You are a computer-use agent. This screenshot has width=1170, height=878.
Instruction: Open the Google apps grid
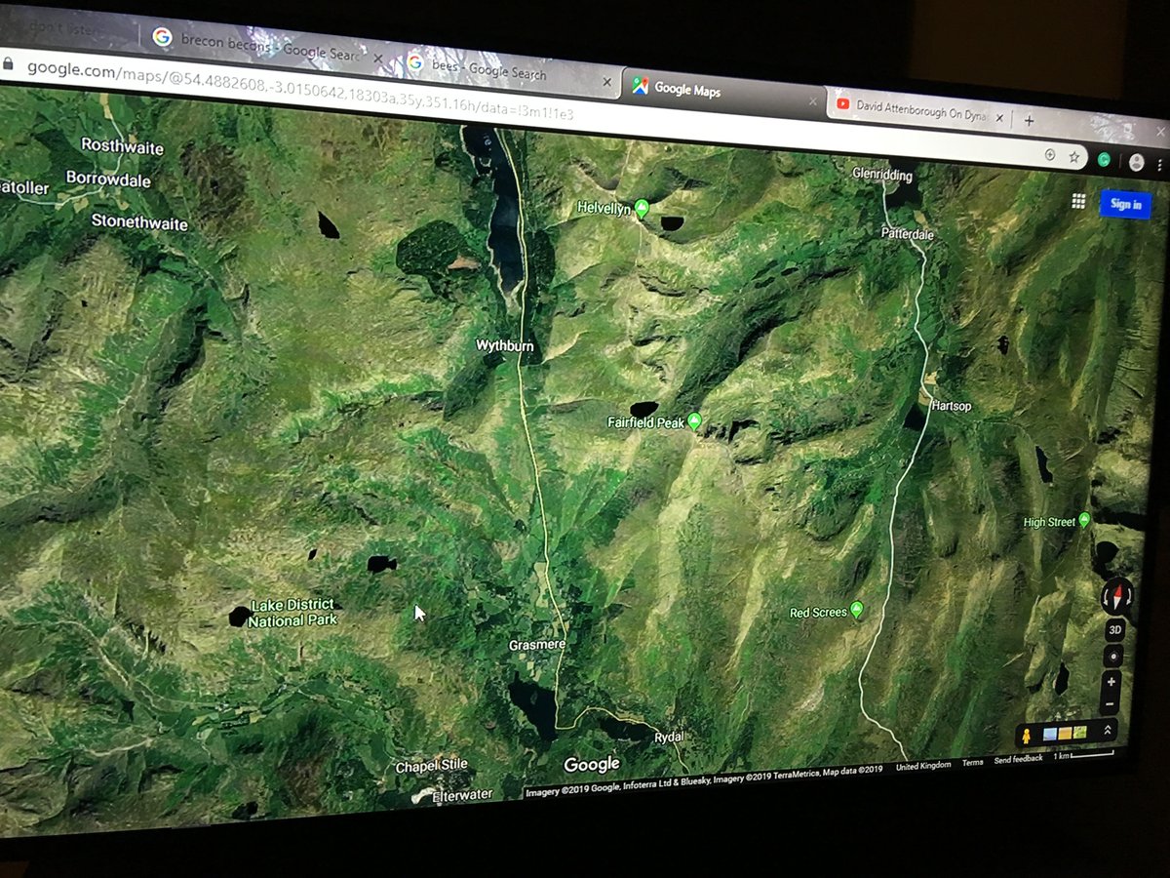click(x=1078, y=200)
